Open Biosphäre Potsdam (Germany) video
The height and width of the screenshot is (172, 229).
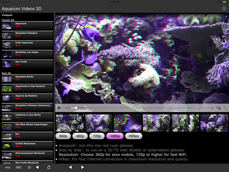coord(27,108)
